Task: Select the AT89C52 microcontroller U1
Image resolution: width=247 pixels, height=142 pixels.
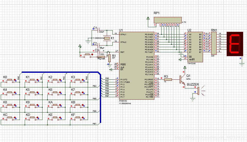Action: (136, 65)
